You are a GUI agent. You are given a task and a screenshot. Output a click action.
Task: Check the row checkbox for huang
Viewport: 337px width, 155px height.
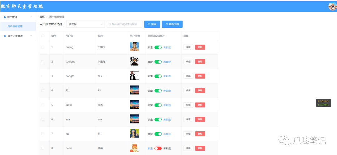tap(43, 47)
